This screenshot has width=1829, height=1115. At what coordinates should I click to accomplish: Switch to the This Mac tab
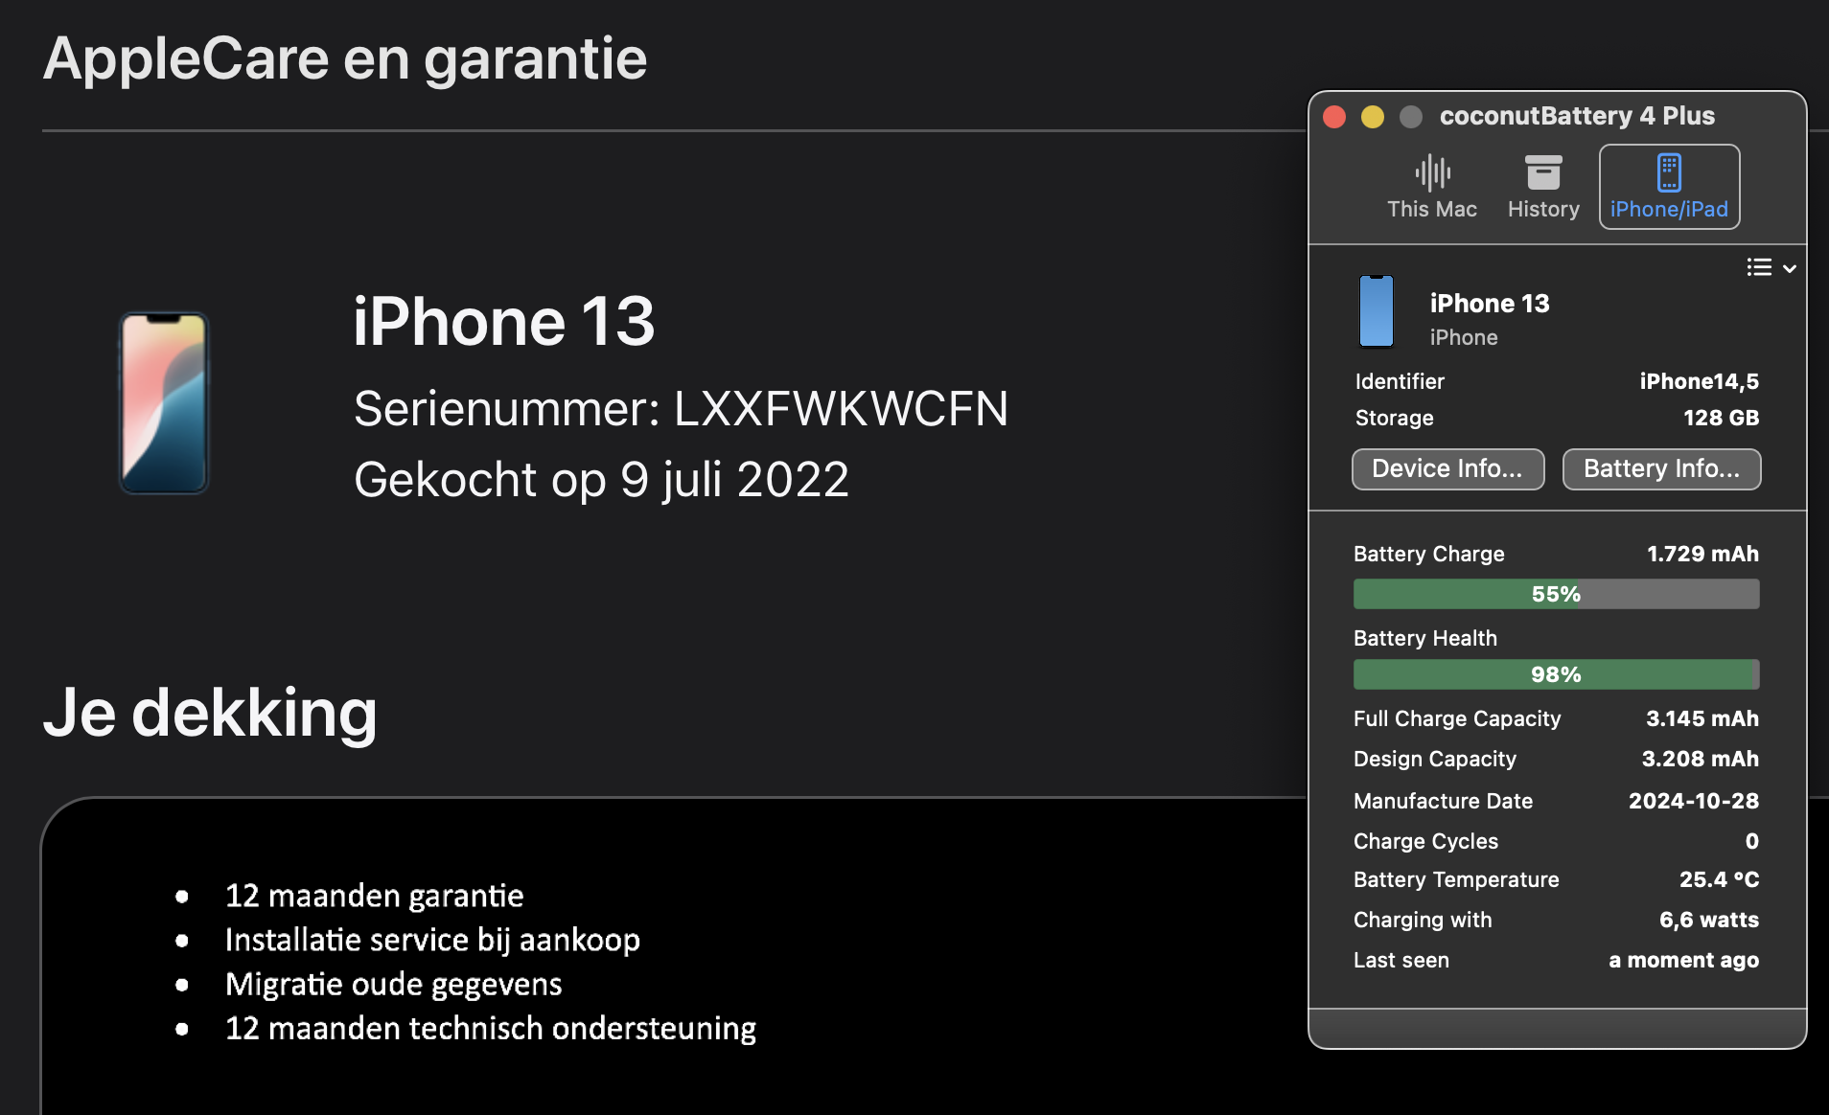coord(1432,187)
